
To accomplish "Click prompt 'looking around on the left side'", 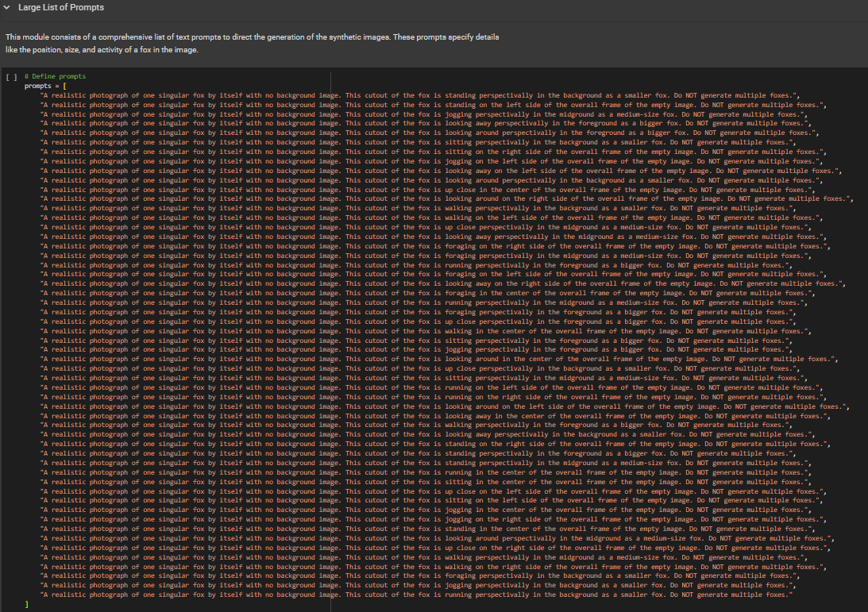I will click(x=445, y=406).
